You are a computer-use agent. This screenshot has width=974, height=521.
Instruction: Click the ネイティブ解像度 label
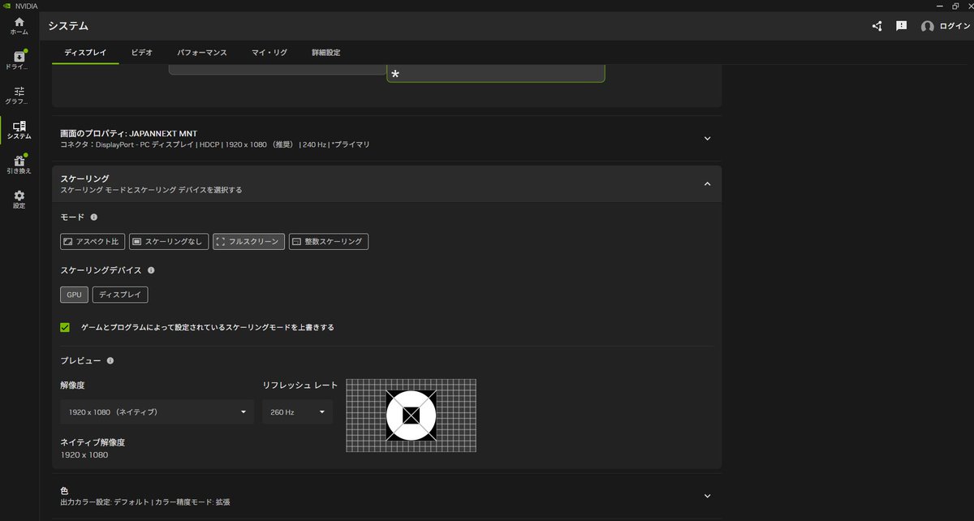(x=93, y=442)
